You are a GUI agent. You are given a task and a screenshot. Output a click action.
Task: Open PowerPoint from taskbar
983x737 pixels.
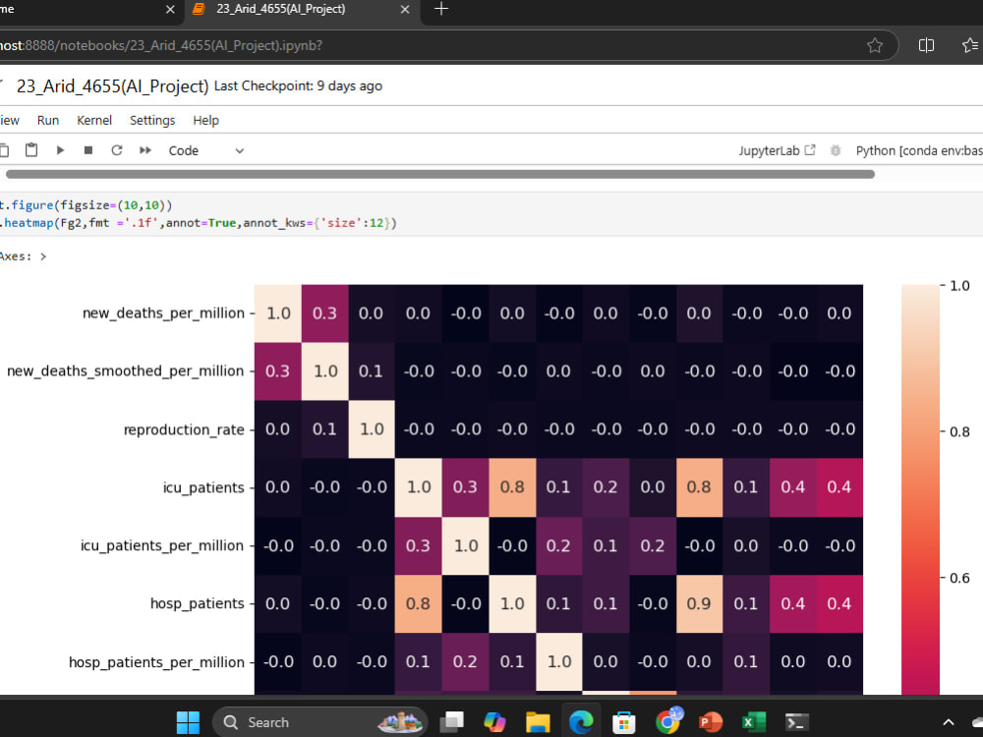point(711,722)
